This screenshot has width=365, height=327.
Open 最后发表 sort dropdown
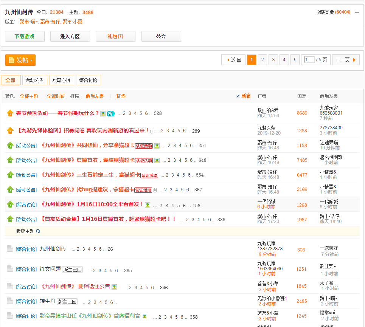pos(95,96)
